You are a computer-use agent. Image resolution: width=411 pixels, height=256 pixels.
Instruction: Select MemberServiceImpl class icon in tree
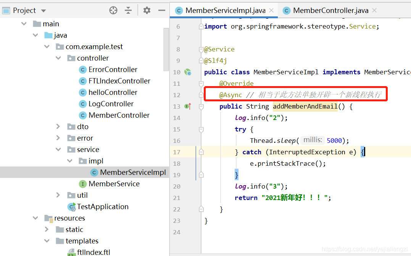[94, 173]
